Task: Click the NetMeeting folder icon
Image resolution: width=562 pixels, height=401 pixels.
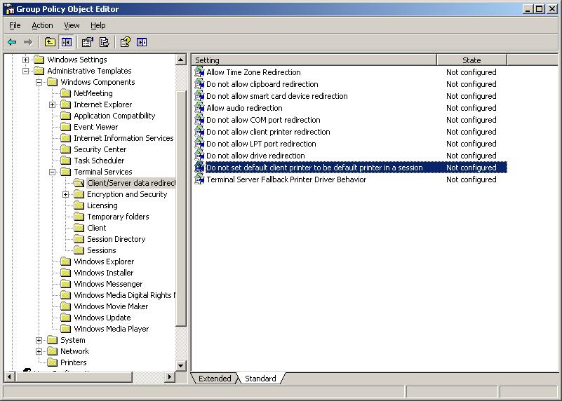Action: pyautogui.click(x=65, y=93)
